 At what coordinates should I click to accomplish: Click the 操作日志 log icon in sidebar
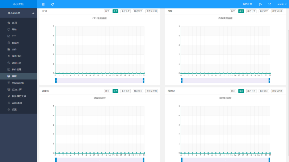pos(9,56)
